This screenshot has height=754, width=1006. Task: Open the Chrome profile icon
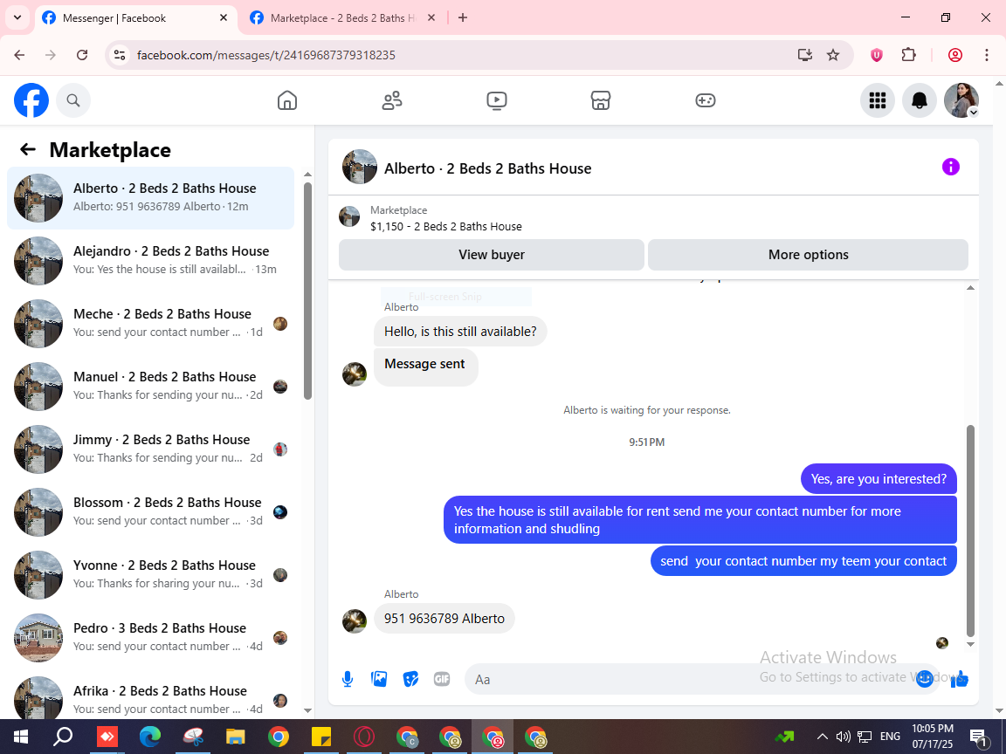click(954, 55)
